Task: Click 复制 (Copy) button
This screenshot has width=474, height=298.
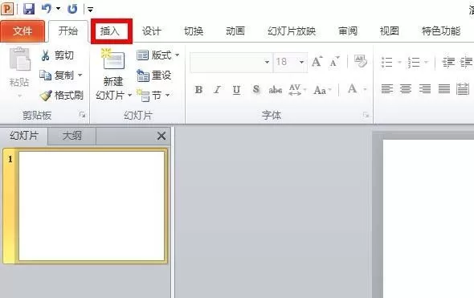Action: pos(57,75)
